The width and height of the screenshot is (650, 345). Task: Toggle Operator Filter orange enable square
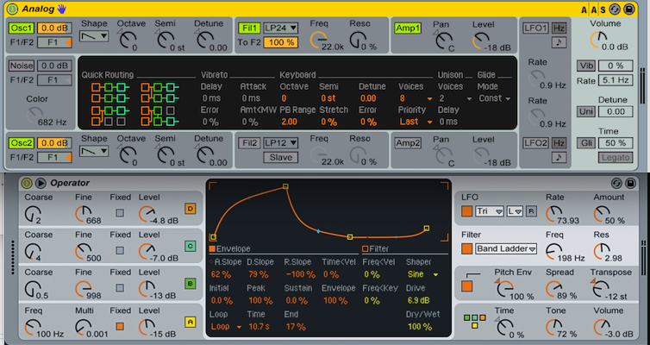466,248
